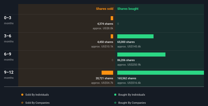Toggle the Bought By Individuals legend label
208x106 pixels.
coord(131,95)
